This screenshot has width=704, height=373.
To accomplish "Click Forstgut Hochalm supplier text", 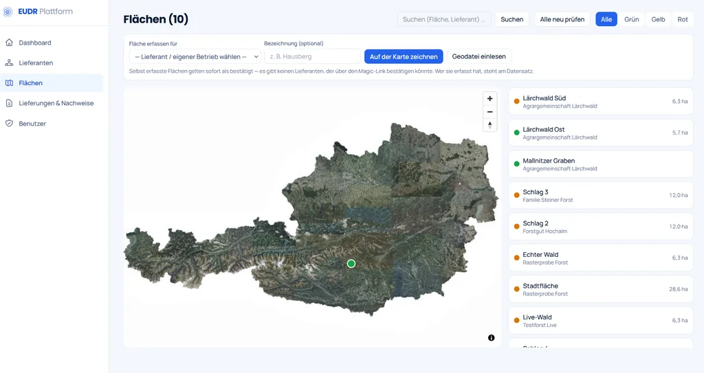I will click(544, 231).
